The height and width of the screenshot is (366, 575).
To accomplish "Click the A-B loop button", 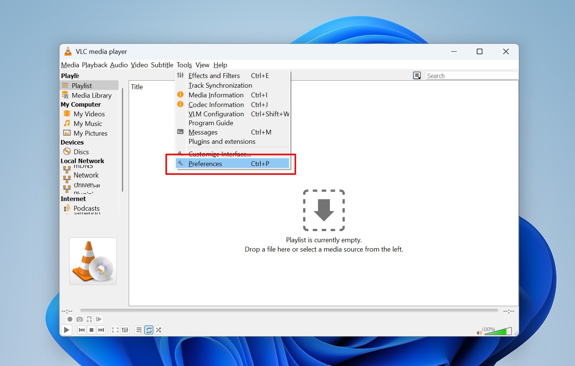I will 89,319.
